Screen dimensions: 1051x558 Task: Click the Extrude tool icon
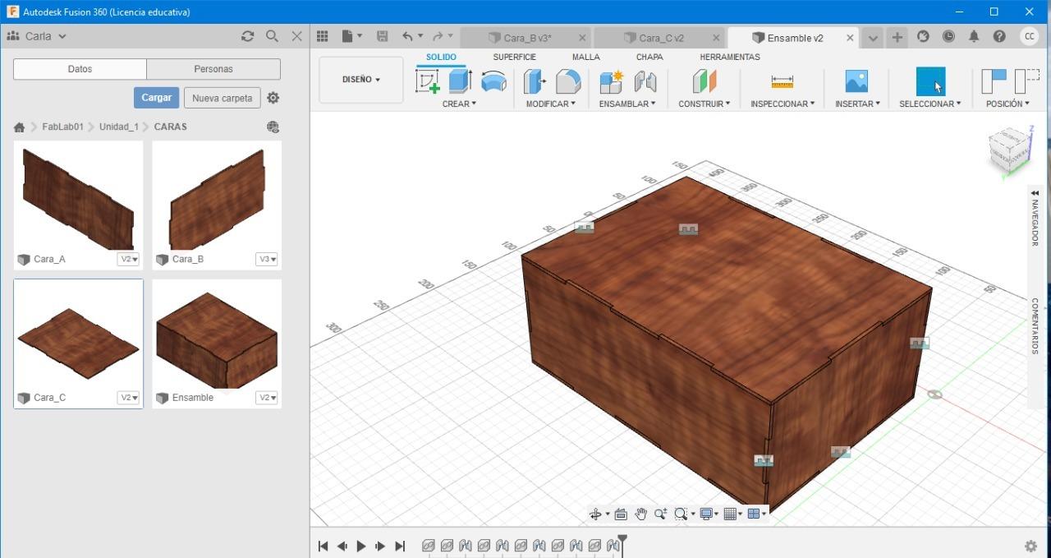point(460,81)
